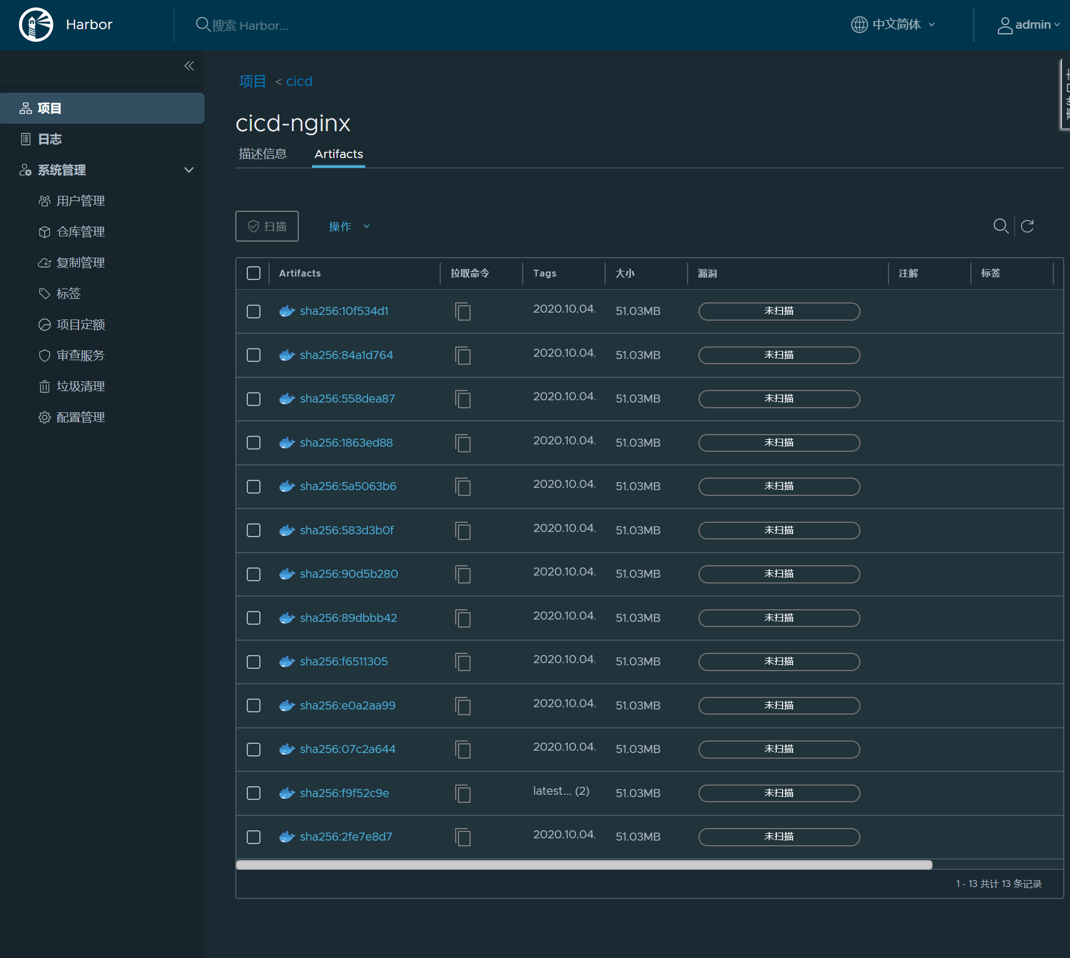Check the box for sha256:84a1d764
The height and width of the screenshot is (958, 1070).
click(254, 355)
